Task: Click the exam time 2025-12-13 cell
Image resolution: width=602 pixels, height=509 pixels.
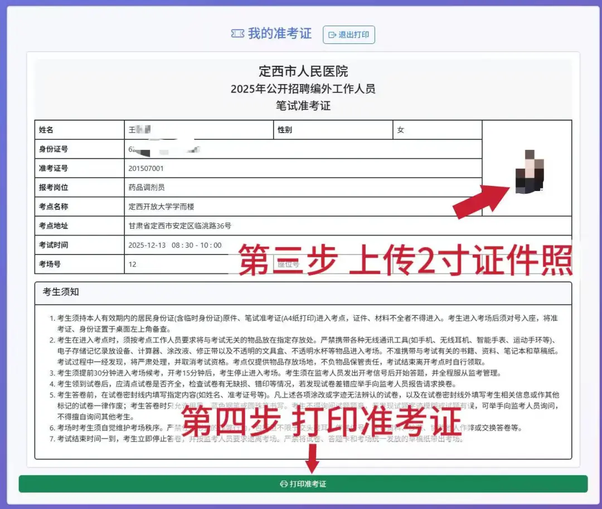Action: click(x=175, y=245)
